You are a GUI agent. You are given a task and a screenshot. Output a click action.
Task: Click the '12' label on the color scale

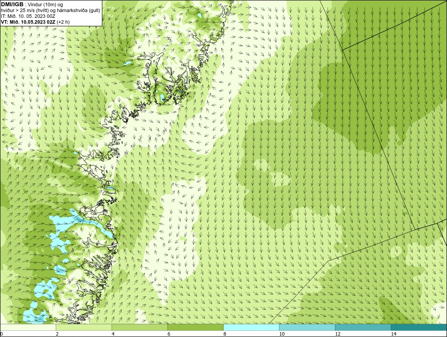tap(337, 334)
